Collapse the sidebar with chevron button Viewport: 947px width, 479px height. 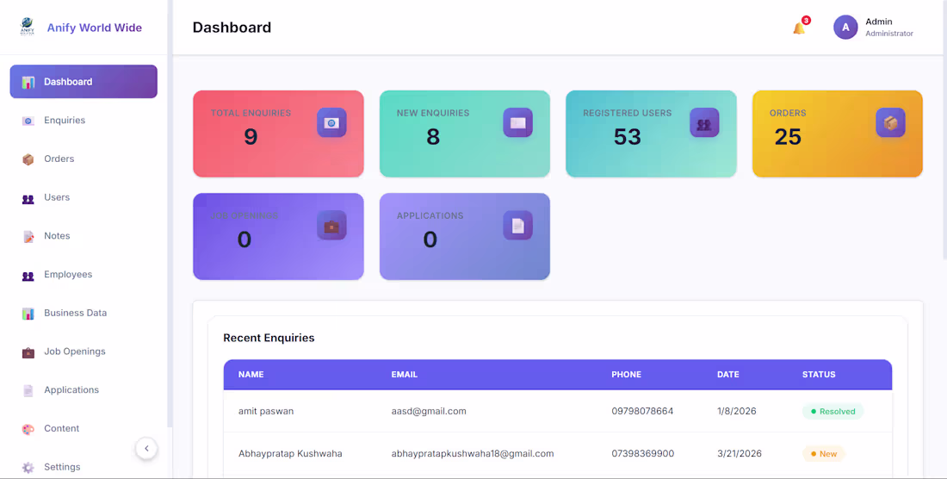pos(146,448)
